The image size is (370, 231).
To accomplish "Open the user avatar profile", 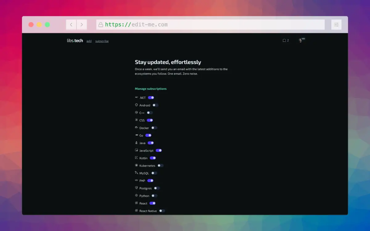I will pos(300,40).
